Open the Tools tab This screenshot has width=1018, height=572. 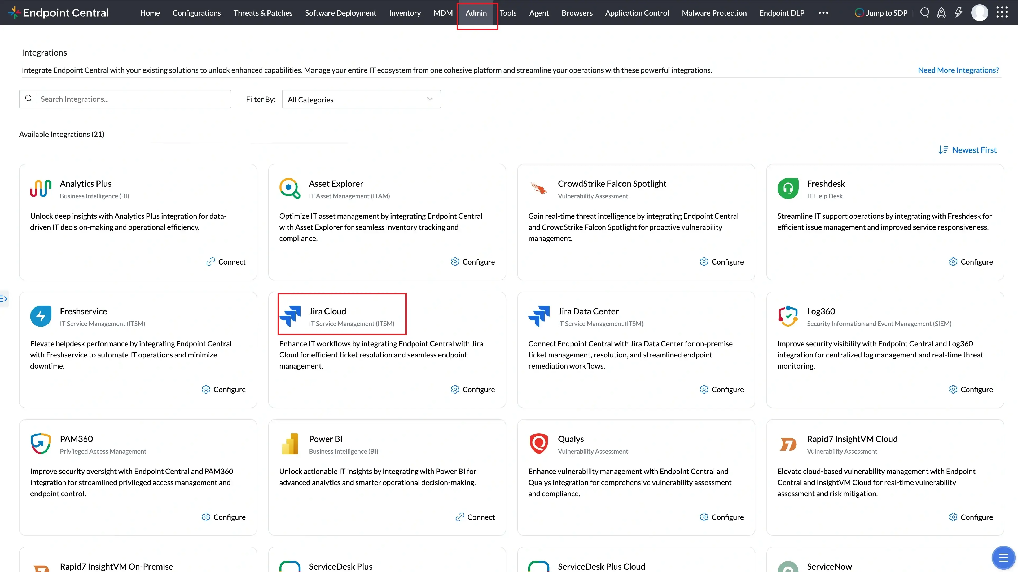(x=508, y=13)
